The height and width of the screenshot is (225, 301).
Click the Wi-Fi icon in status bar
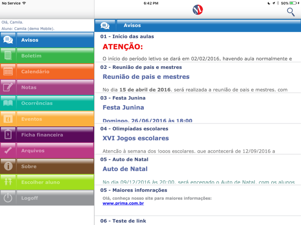pyautogui.click(x=24, y=3)
